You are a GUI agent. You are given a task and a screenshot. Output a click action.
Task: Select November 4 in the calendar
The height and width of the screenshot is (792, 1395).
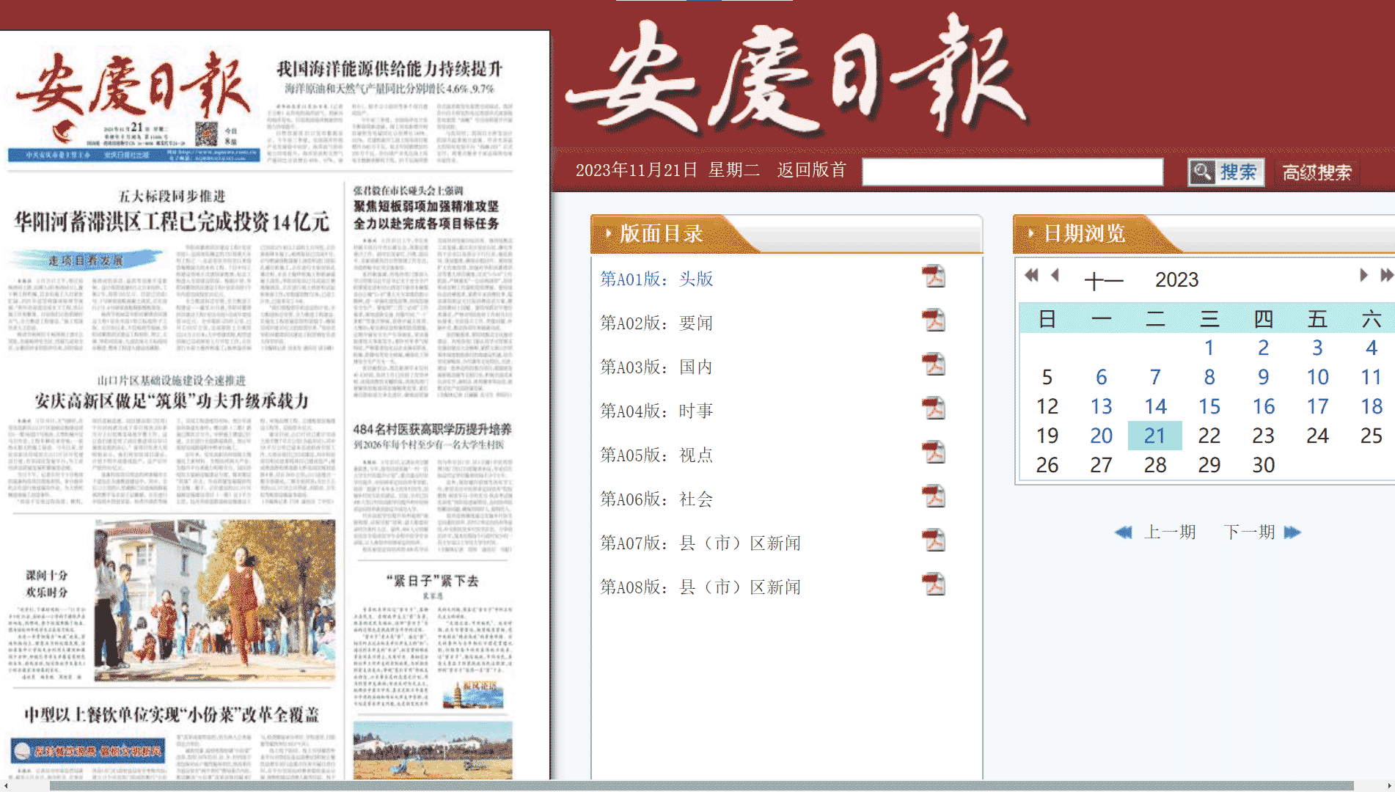(1372, 348)
